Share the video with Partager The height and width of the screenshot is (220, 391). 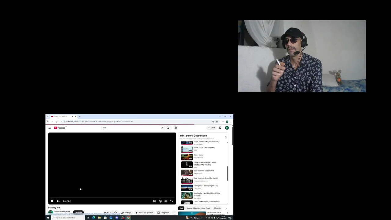(x=126, y=213)
